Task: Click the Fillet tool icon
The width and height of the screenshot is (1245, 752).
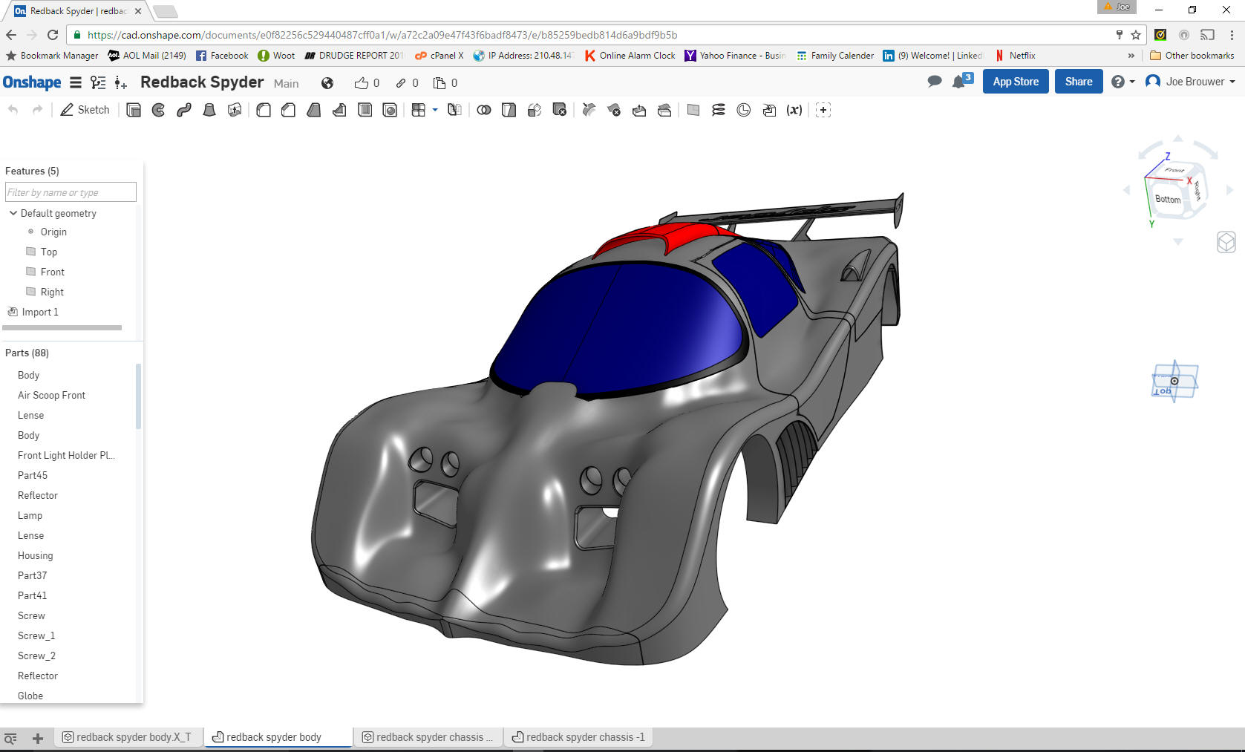Action: click(x=264, y=110)
